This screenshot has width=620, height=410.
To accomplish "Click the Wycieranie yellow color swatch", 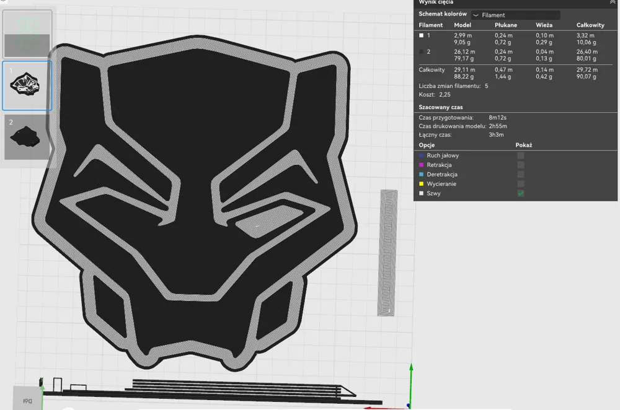I will 422,183.
